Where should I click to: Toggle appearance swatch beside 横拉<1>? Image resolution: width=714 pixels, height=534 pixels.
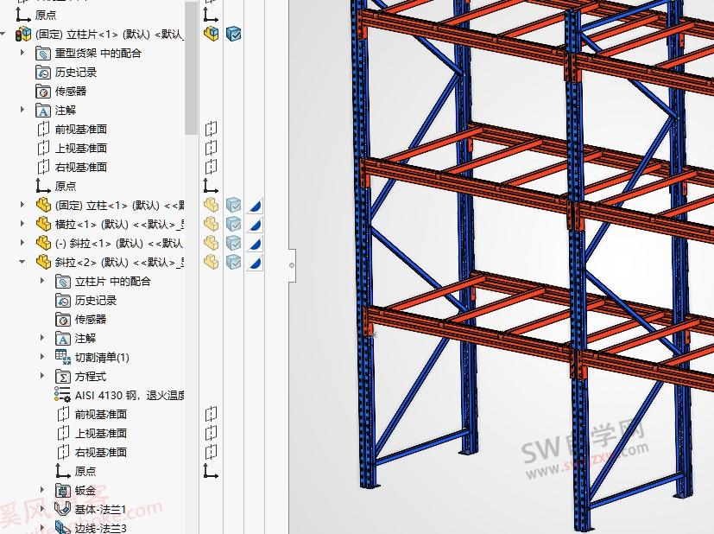[255, 223]
